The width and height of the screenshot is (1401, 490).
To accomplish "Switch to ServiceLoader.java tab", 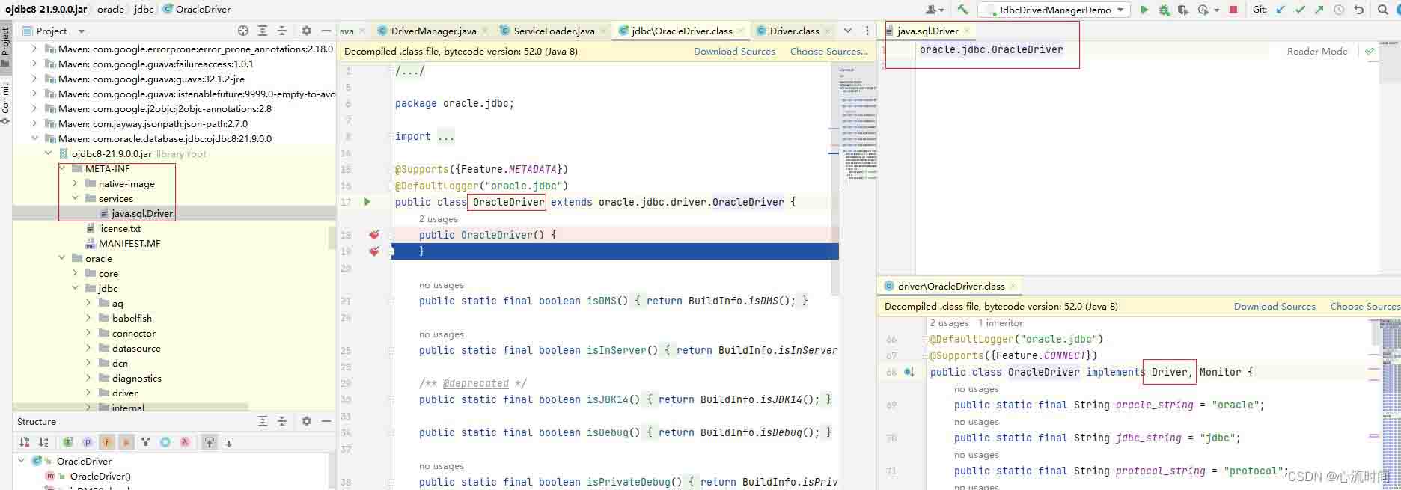I will click(x=553, y=31).
